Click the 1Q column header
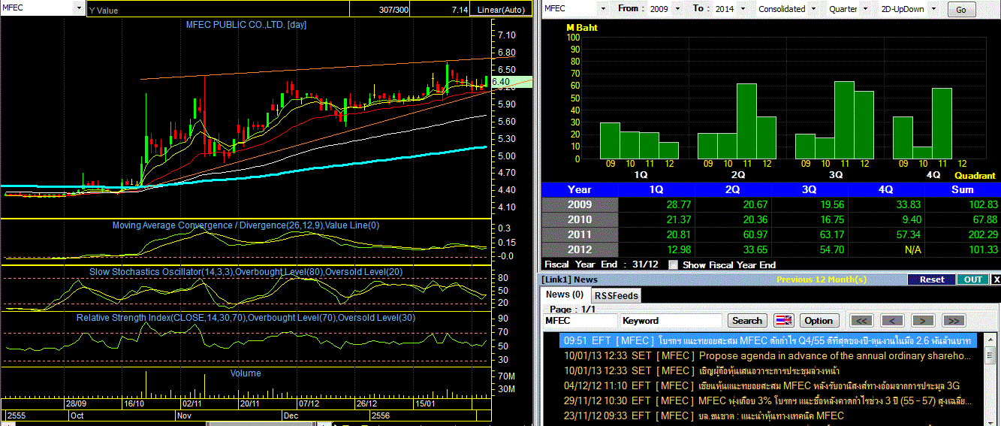 tap(656, 189)
